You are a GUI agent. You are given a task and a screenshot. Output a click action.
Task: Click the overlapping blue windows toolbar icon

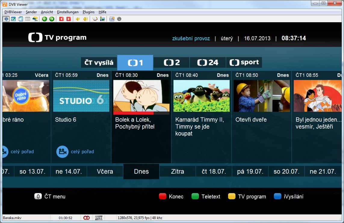[x=20, y=19]
